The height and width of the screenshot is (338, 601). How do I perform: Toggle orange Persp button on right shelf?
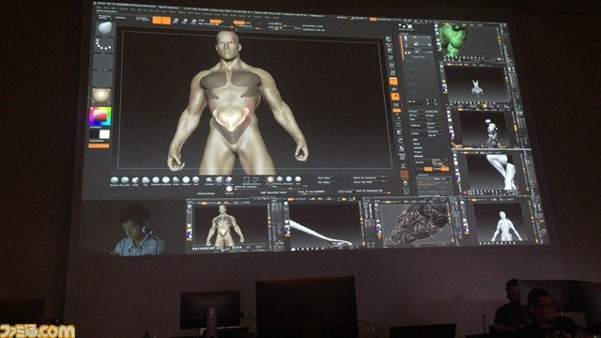393,81
